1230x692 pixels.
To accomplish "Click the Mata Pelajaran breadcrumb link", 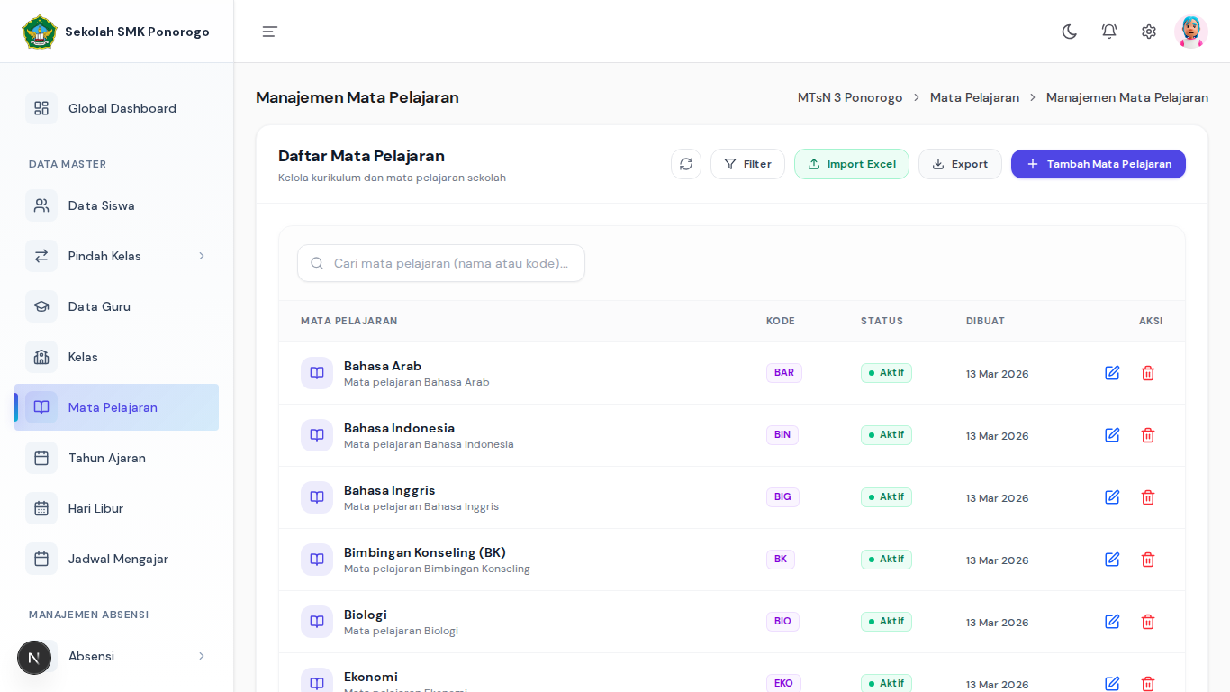I will (x=974, y=97).
